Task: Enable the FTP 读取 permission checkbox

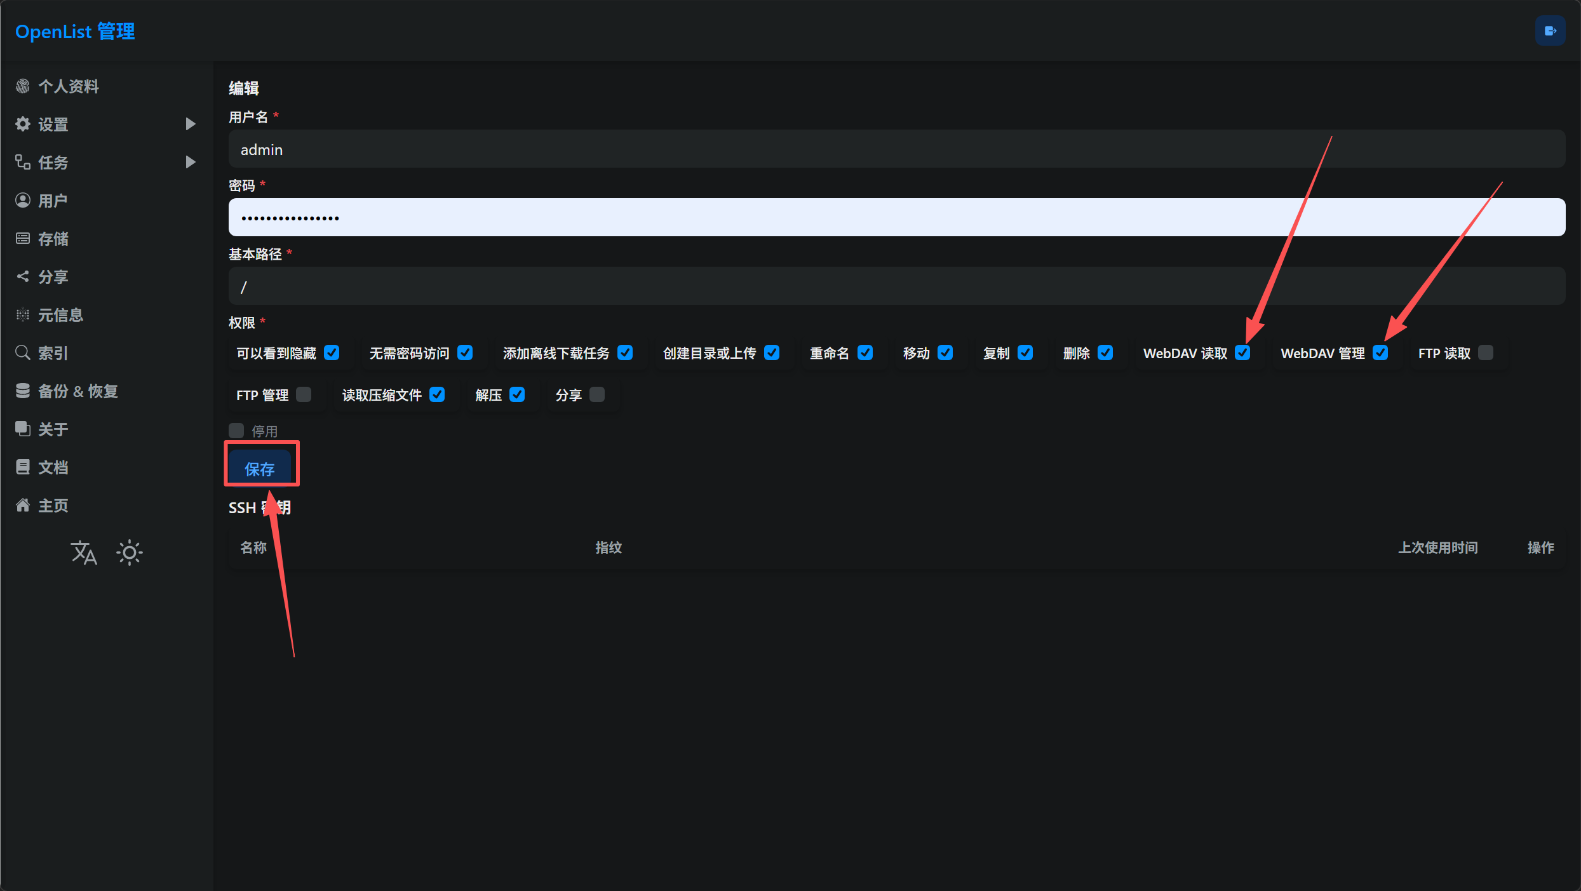Action: click(x=1485, y=352)
